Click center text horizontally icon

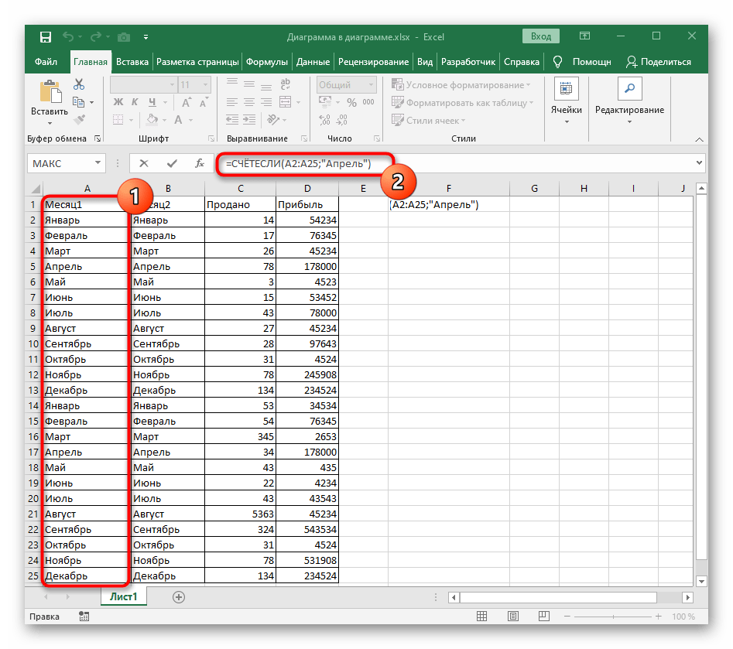[x=249, y=102]
